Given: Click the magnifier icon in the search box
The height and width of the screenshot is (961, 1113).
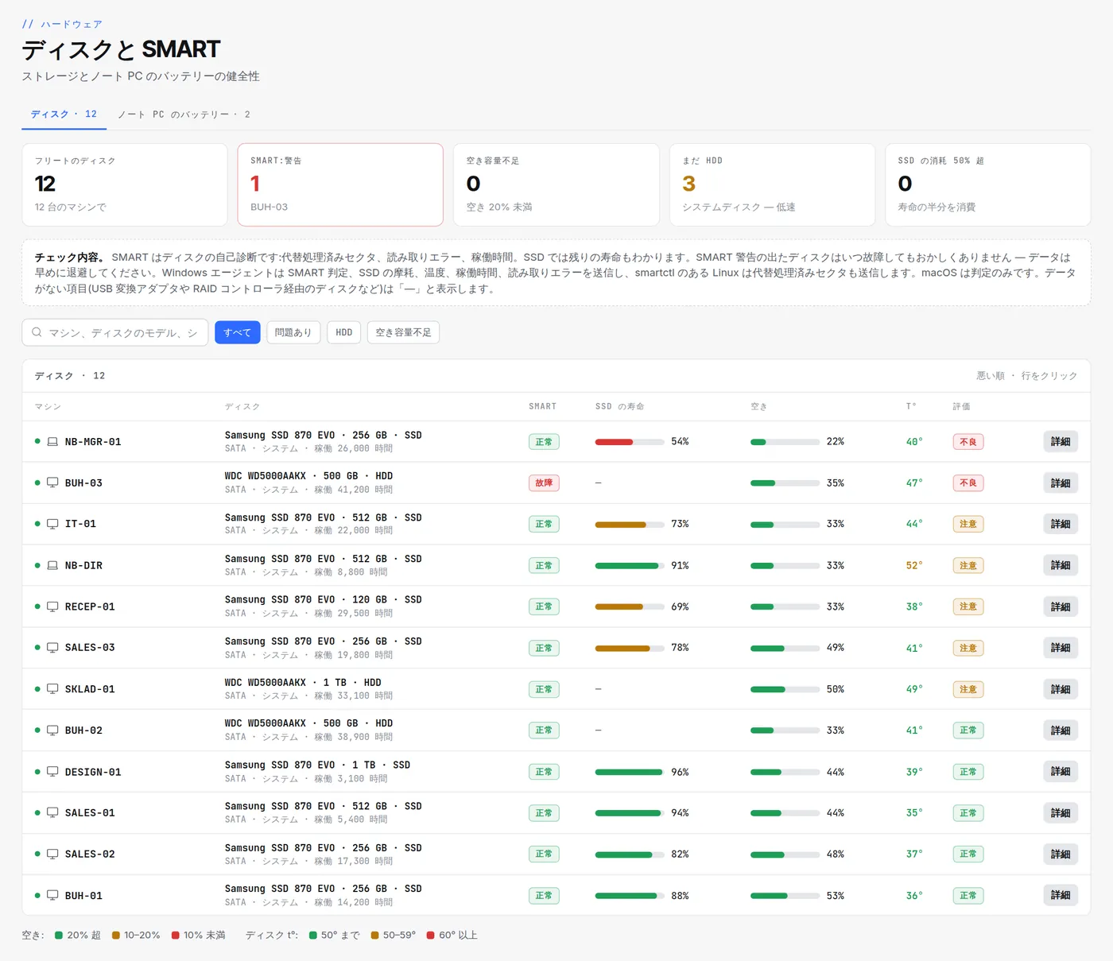Looking at the screenshot, I should [37, 332].
